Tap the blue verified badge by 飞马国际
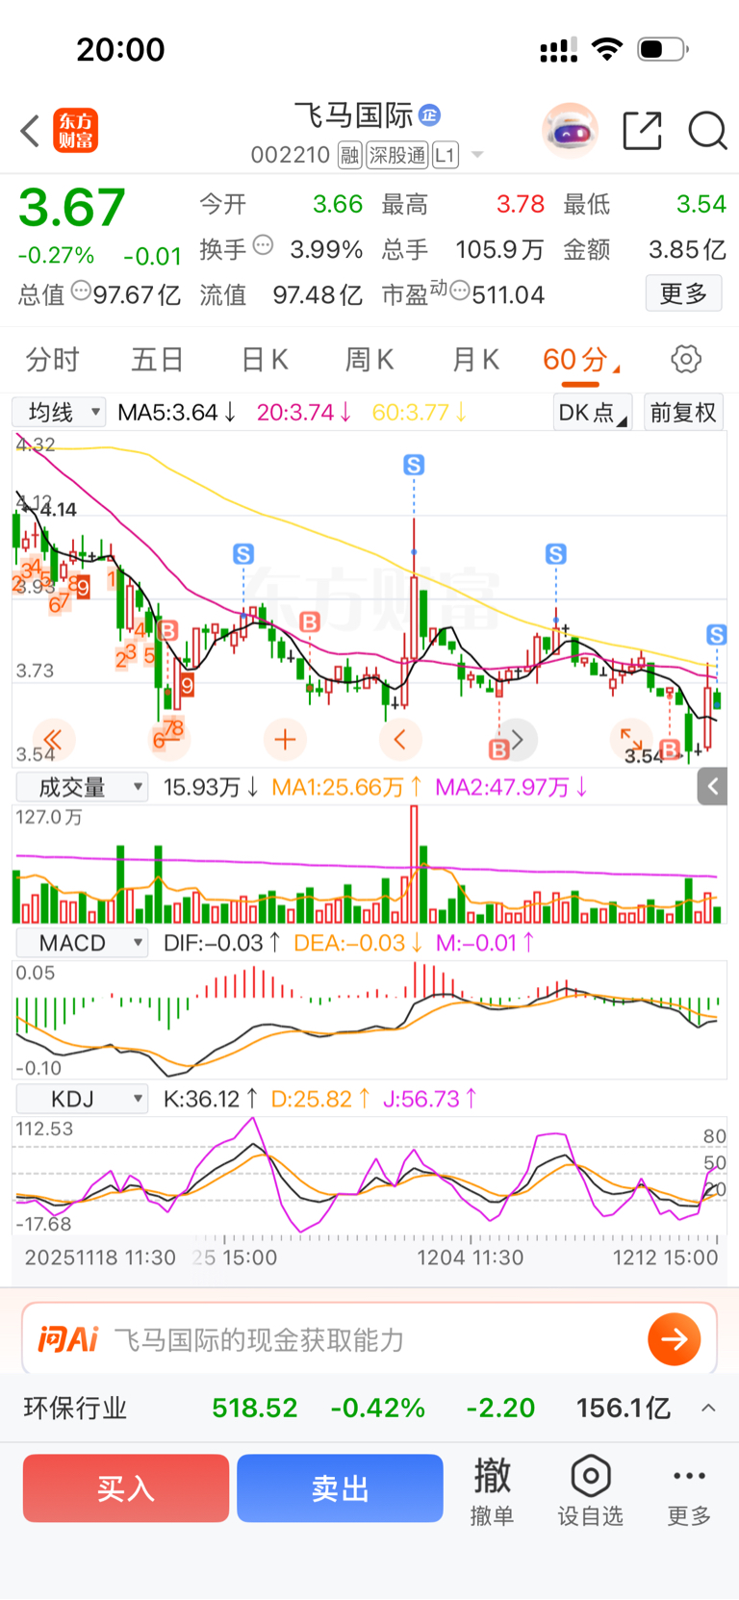The height and width of the screenshot is (1600, 739). 430,115
